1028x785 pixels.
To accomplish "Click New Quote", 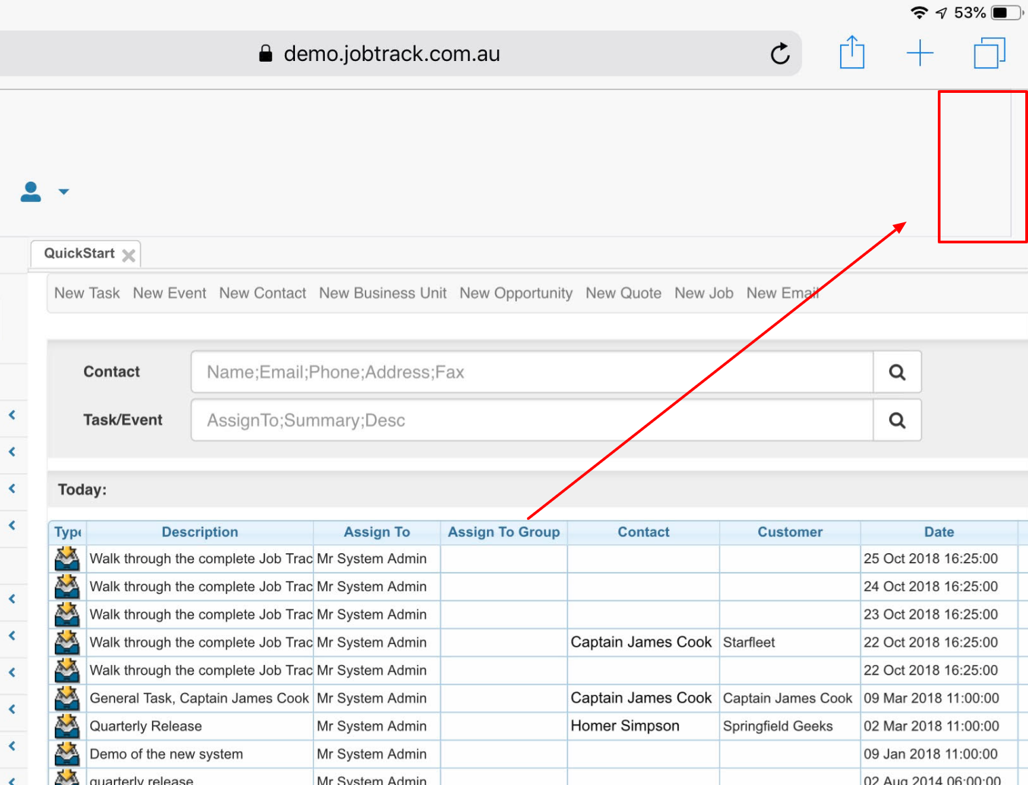I will 623,293.
